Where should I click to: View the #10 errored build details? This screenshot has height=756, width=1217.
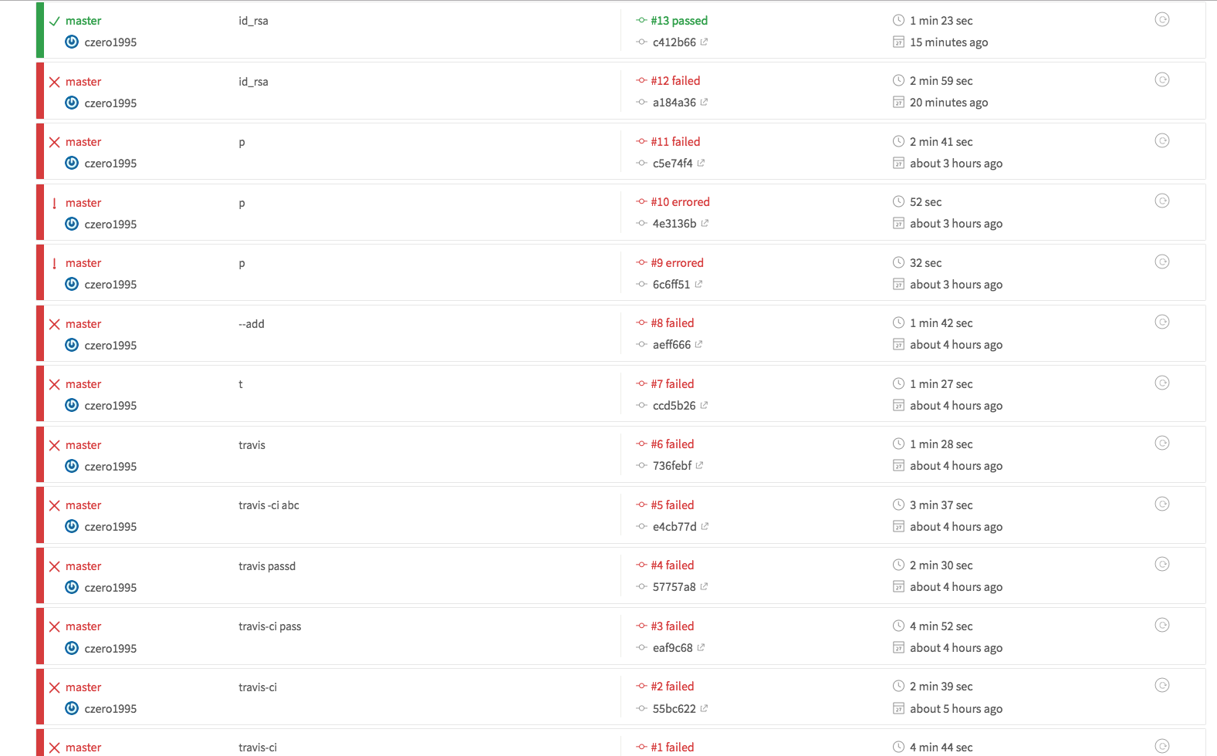pos(680,202)
